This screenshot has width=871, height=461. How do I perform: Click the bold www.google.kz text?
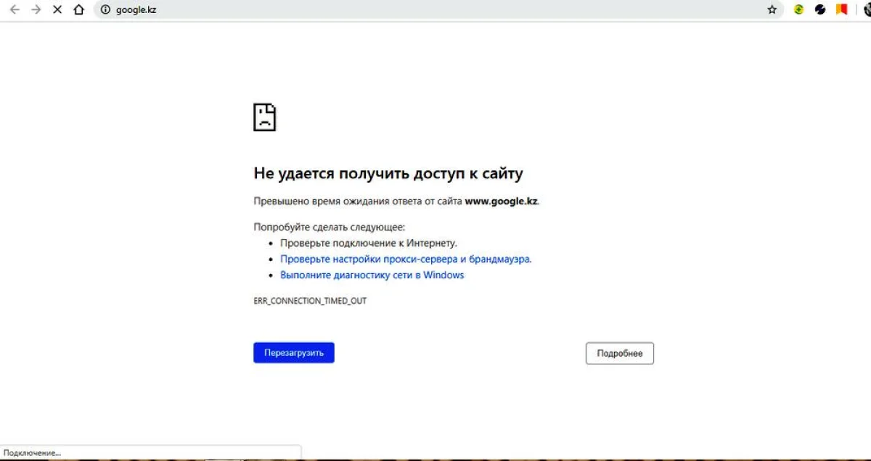pyautogui.click(x=502, y=201)
